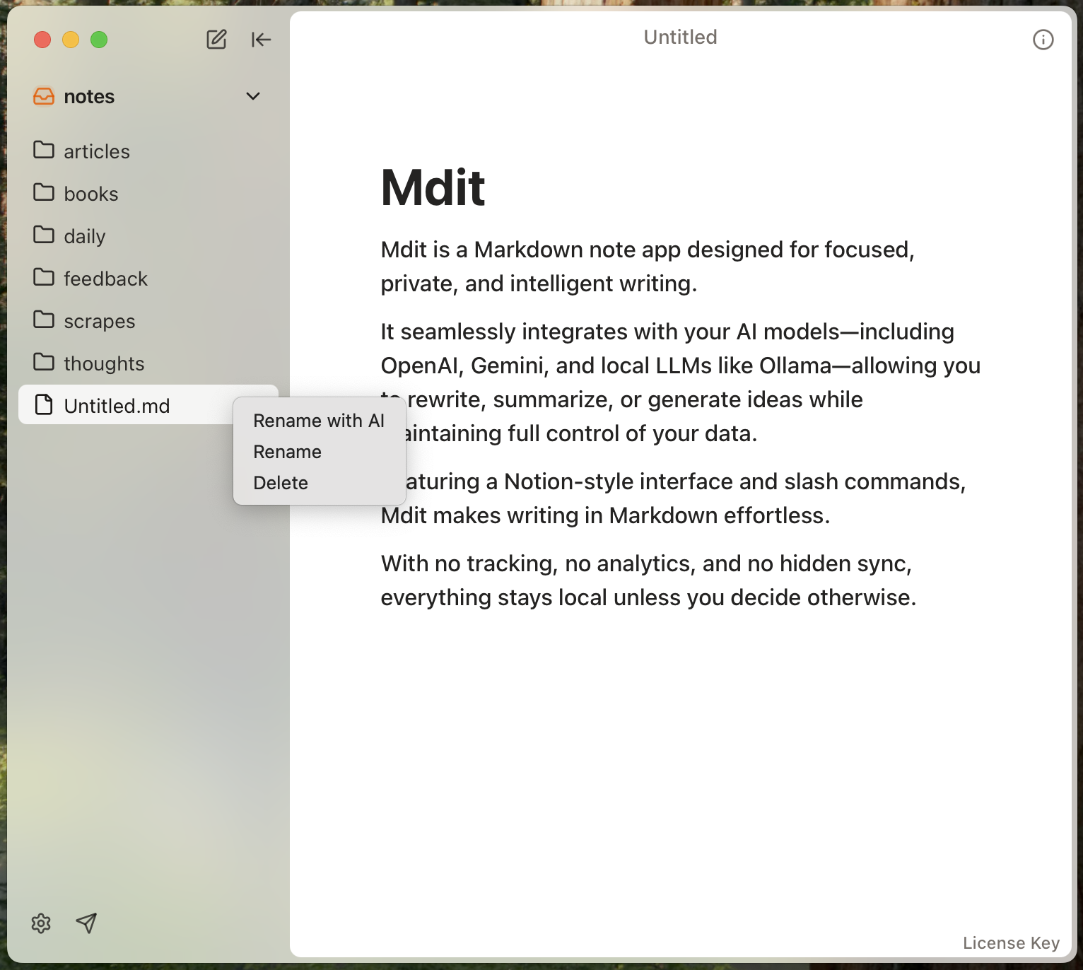
Task: Choose Rename with AI from the context menu
Action: click(x=317, y=420)
